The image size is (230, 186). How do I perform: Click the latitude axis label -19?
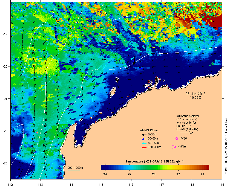tap(5, 34)
